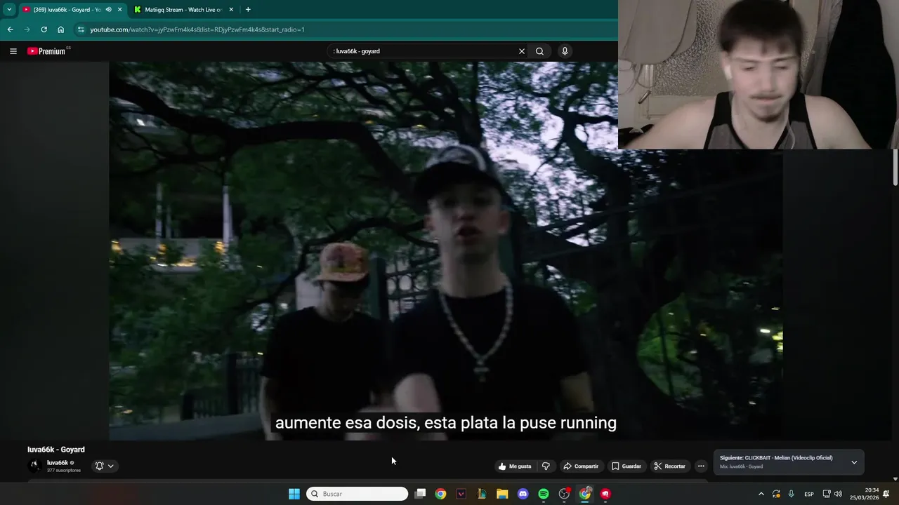Screen dimensions: 899x505
Task: Open File Explorer from the taskbar
Action: 502,494
